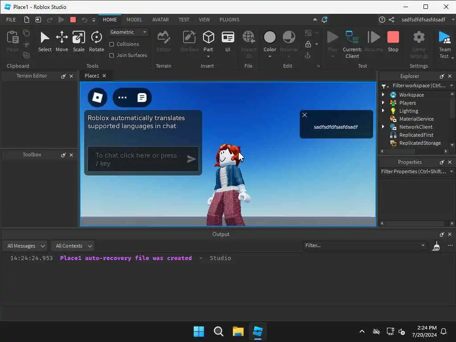Open the Output Filter dropdown arrow
Image resolution: width=456 pixels, height=342 pixels.
[x=423, y=245]
